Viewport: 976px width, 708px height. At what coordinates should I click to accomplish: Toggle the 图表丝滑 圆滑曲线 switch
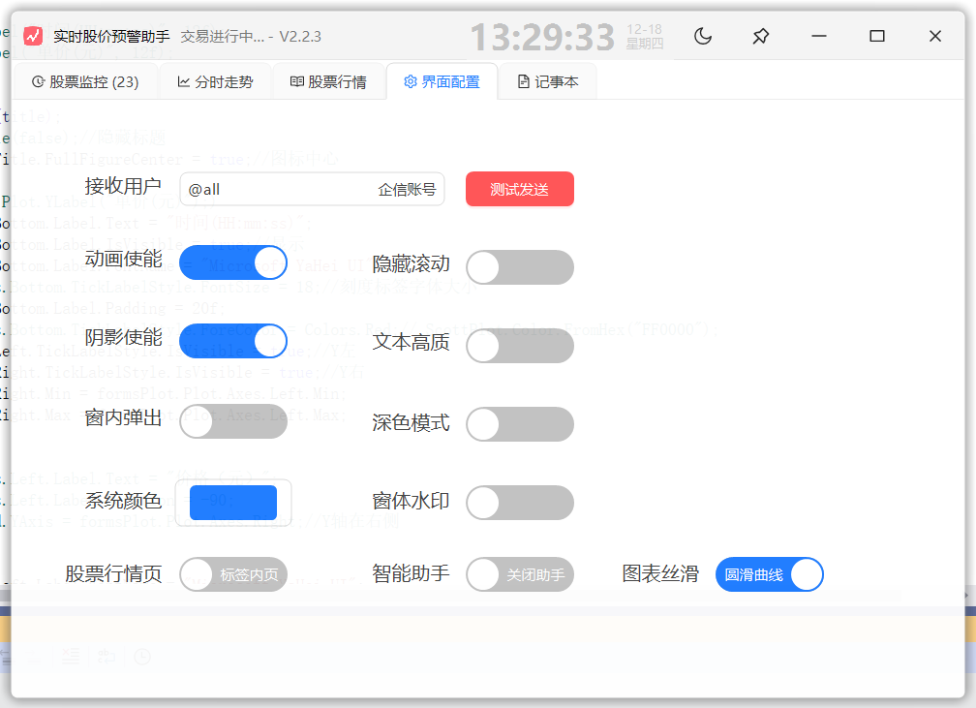770,574
